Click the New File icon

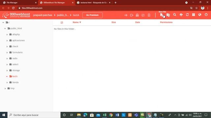pos(162,15)
